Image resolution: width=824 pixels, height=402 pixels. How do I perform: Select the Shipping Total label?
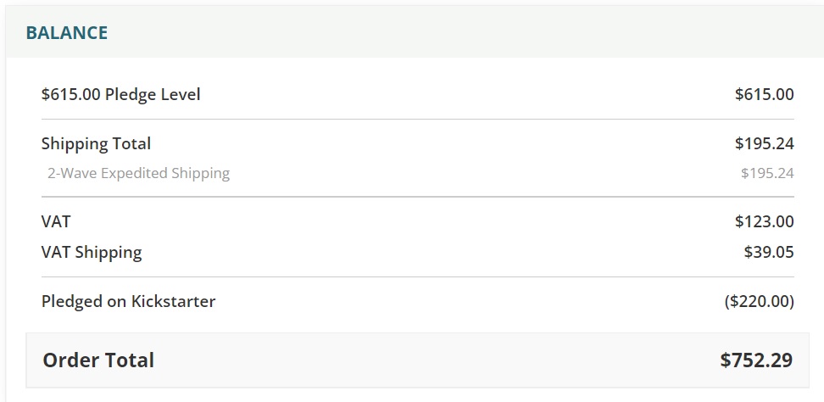(x=96, y=143)
